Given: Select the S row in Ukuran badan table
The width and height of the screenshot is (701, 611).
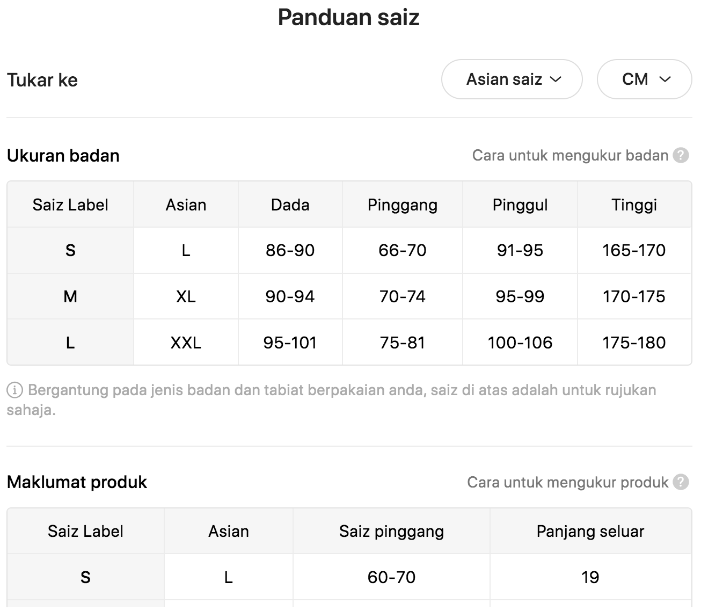Looking at the screenshot, I should click(x=349, y=250).
